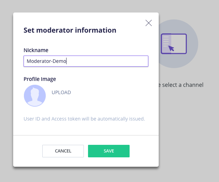This screenshot has height=182, width=219.
Task: Click the default avatar profile picture
Action: (35, 96)
